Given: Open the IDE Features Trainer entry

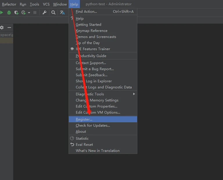Looking at the screenshot, I should coord(93,49).
